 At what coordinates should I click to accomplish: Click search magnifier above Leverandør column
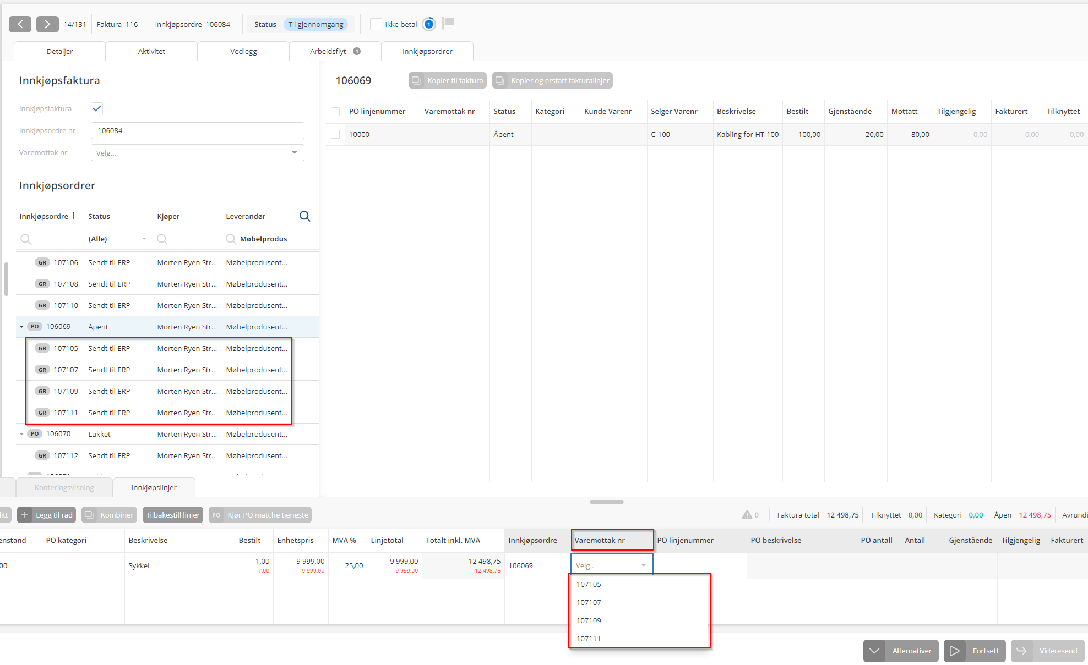304,216
